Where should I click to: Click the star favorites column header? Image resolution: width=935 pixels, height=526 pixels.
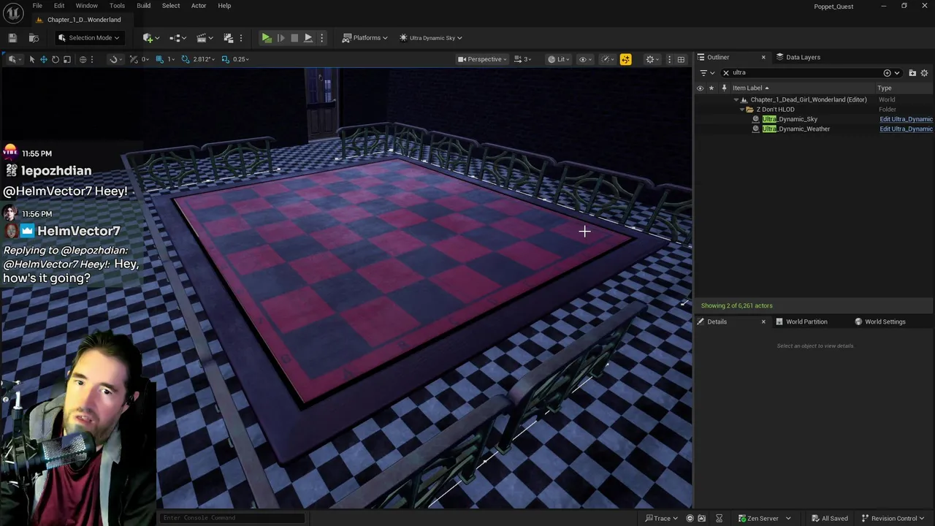click(x=711, y=88)
